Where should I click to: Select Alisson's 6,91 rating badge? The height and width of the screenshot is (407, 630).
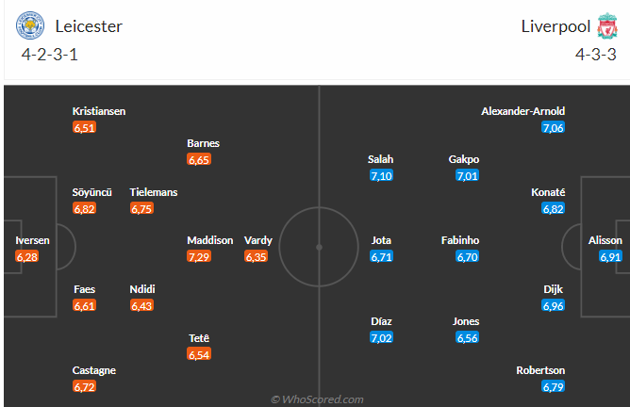(610, 256)
